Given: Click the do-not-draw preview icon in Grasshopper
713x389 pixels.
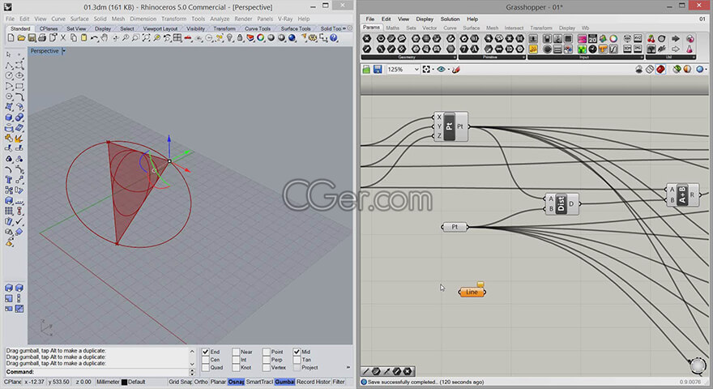Looking at the screenshot, I should pos(639,69).
